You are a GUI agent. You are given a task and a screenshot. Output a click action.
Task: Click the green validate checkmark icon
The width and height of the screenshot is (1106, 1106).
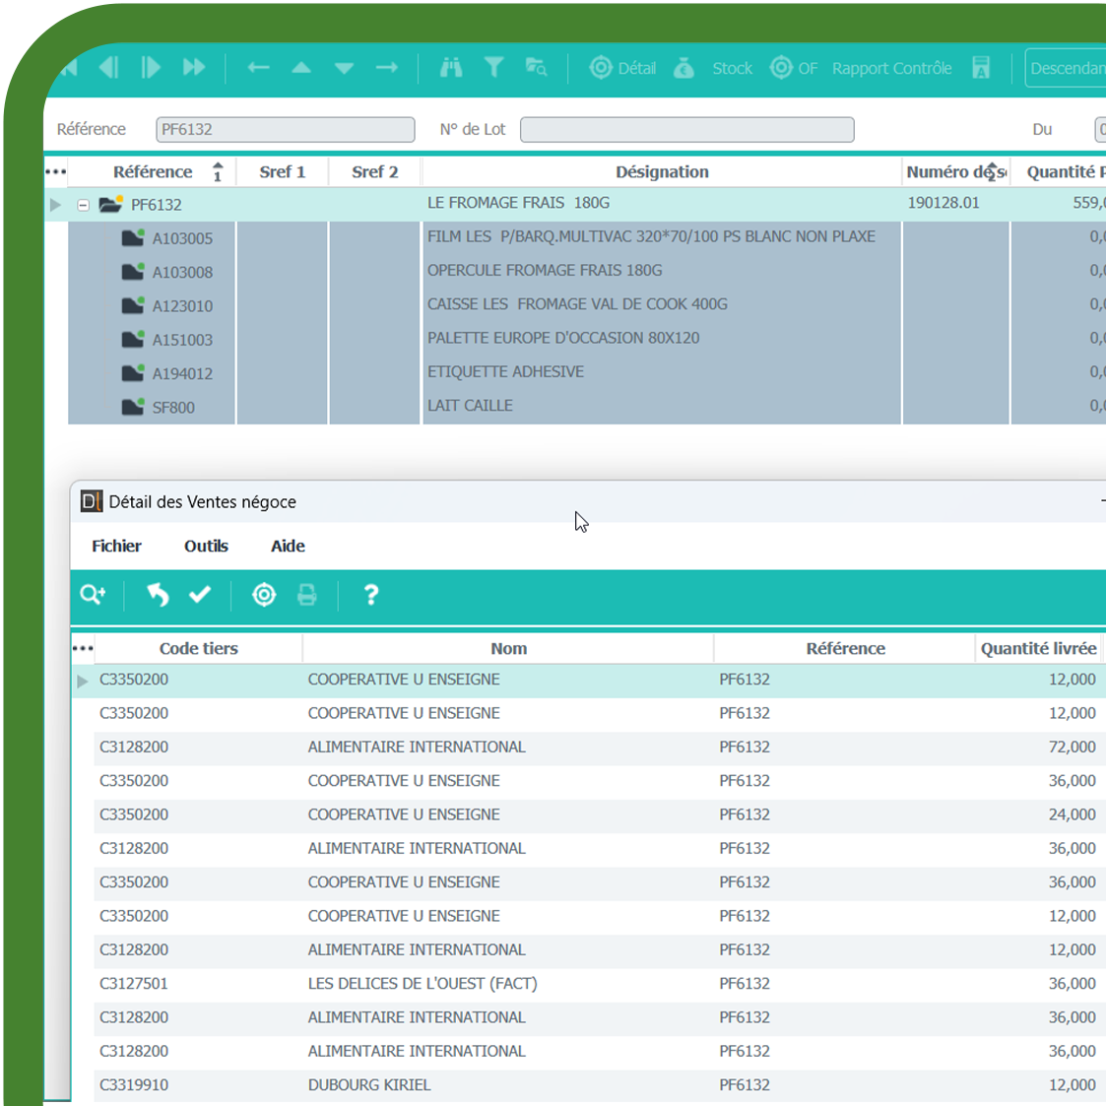[x=200, y=595]
